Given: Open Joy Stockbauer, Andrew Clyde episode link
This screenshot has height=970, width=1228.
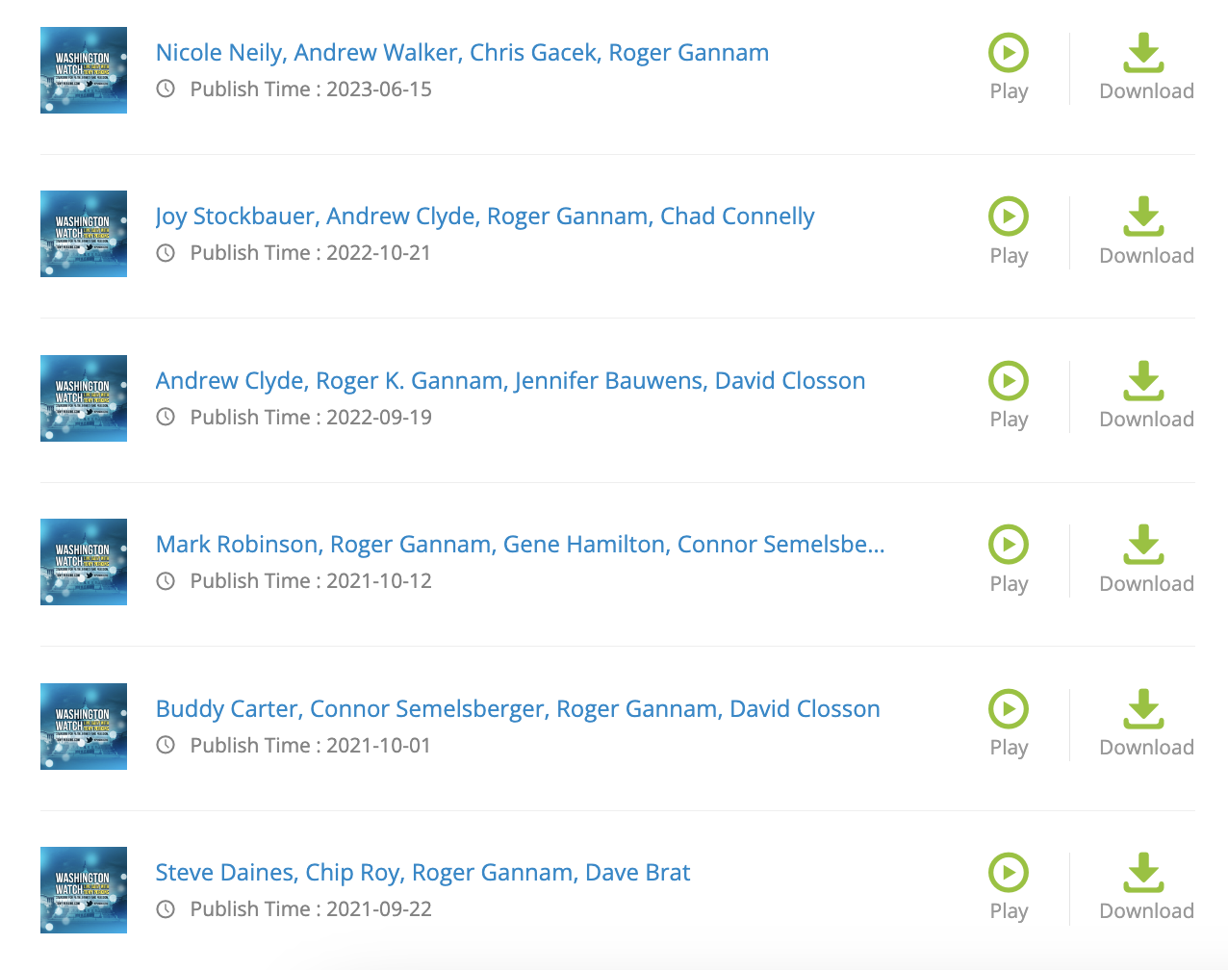Looking at the screenshot, I should coord(485,217).
